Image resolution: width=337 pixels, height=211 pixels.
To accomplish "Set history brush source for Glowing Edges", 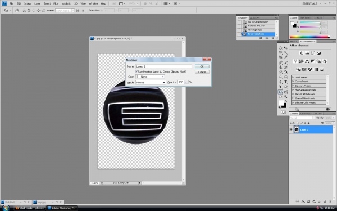I will point(239,30).
